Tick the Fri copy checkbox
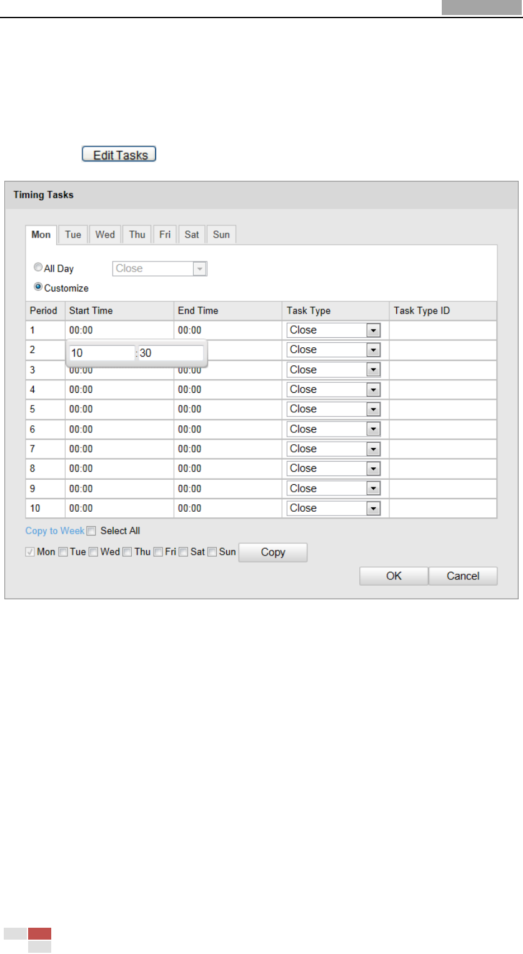The image size is (523, 954). pyautogui.click(x=159, y=552)
